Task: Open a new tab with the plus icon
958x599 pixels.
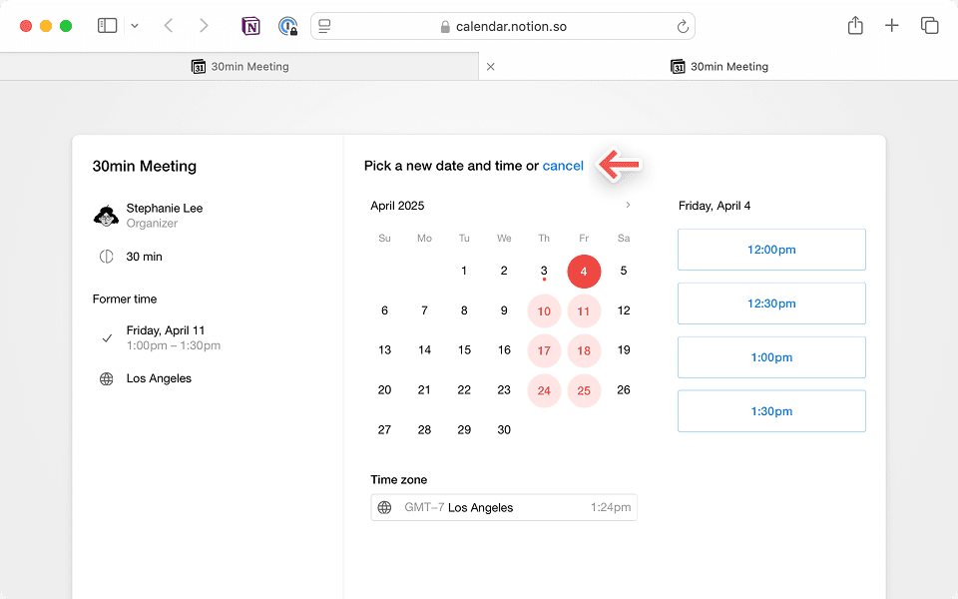Action: coord(892,25)
